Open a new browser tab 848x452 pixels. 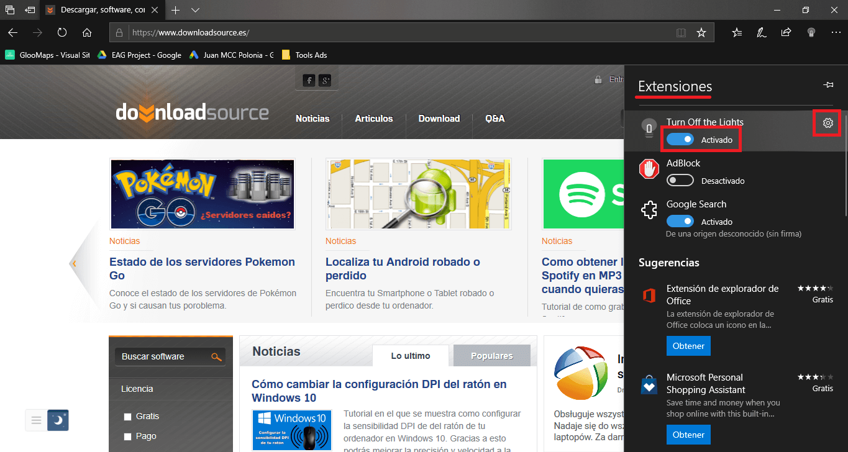click(x=176, y=10)
